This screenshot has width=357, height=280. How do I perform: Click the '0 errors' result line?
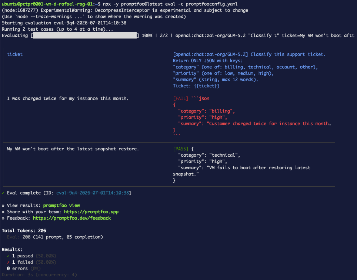(x=24, y=269)
